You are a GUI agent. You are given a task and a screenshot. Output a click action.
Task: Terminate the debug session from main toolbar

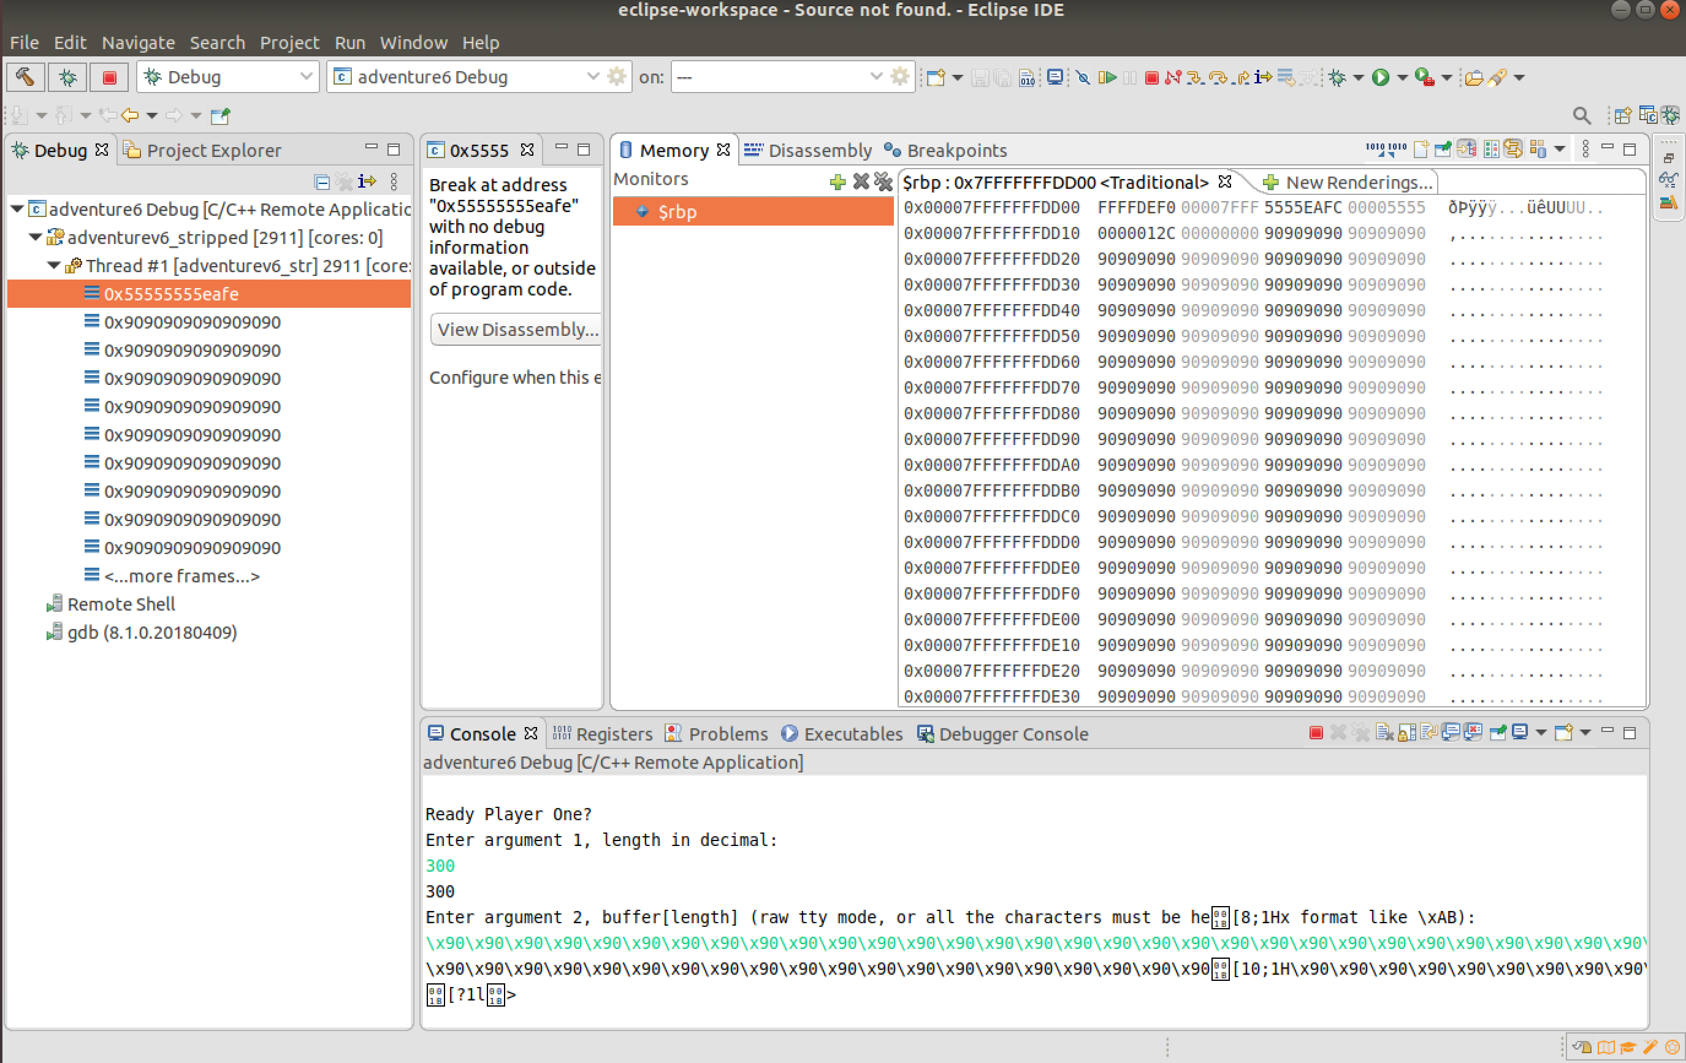click(x=1151, y=77)
